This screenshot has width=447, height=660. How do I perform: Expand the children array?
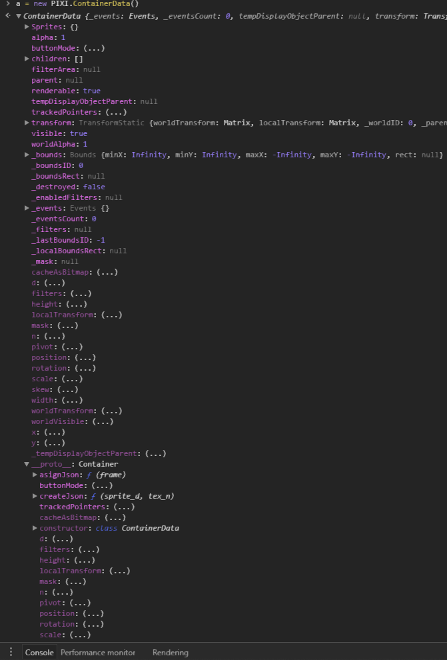click(27, 59)
